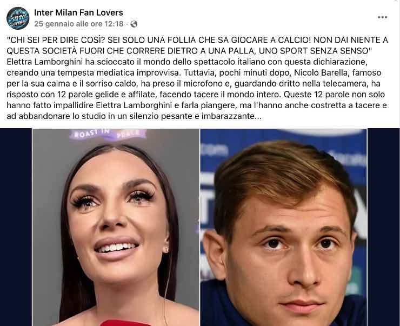Click the white divider between the two photos
Image resolution: width=400 pixels, height=326 pixels.
coord(200,228)
